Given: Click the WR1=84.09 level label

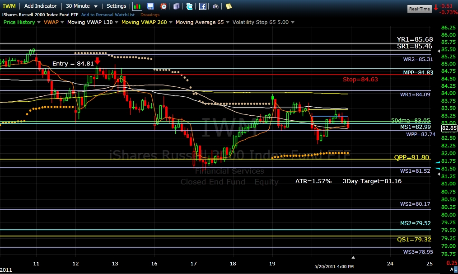Looking at the screenshot, I should click(415, 94).
